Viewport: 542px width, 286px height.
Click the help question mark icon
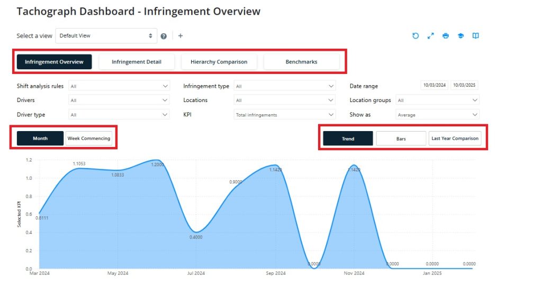[x=164, y=36]
